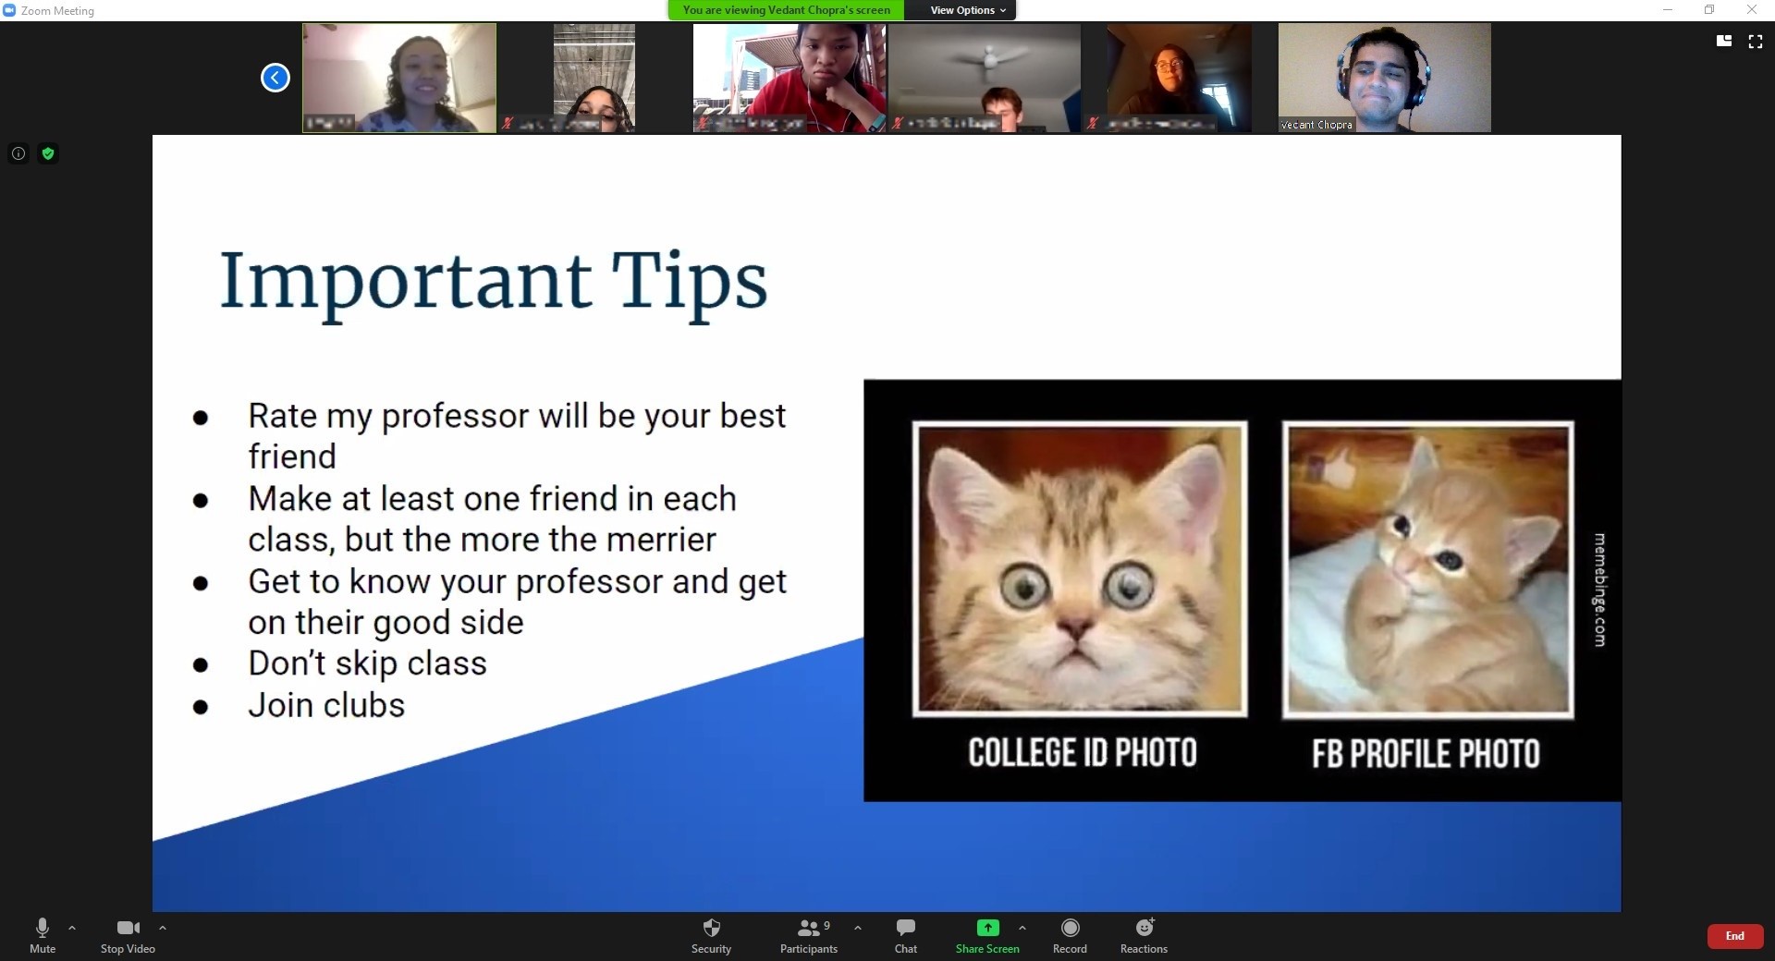Image resolution: width=1775 pixels, height=961 pixels.
Task: Open the Reactions emoji menu
Action: coord(1144,934)
